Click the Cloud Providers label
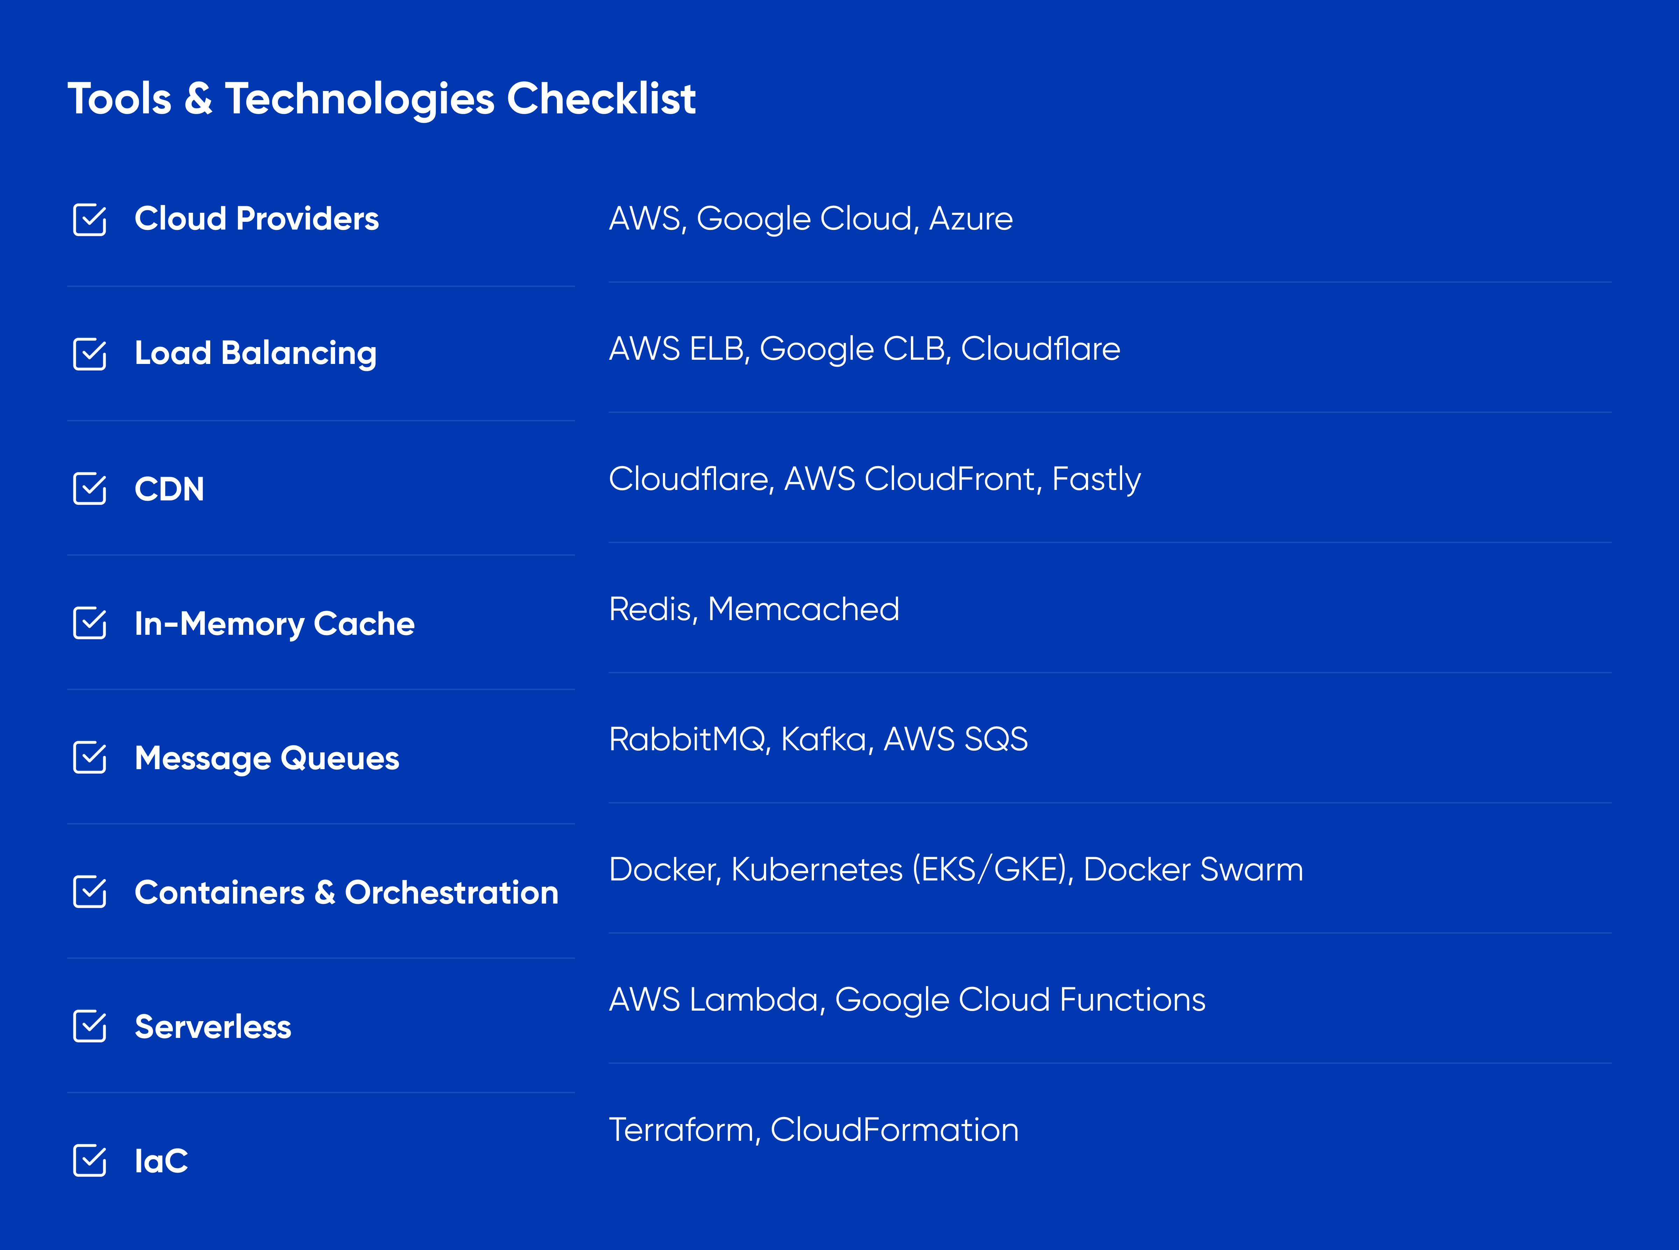 tap(256, 219)
